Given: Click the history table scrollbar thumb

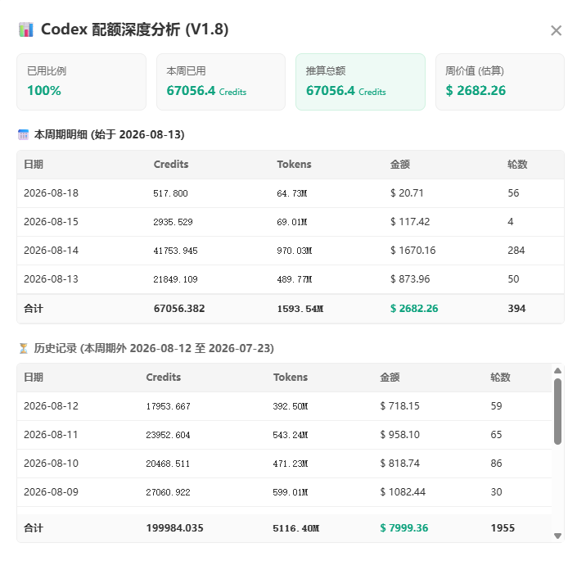Looking at the screenshot, I should pyautogui.click(x=557, y=411).
